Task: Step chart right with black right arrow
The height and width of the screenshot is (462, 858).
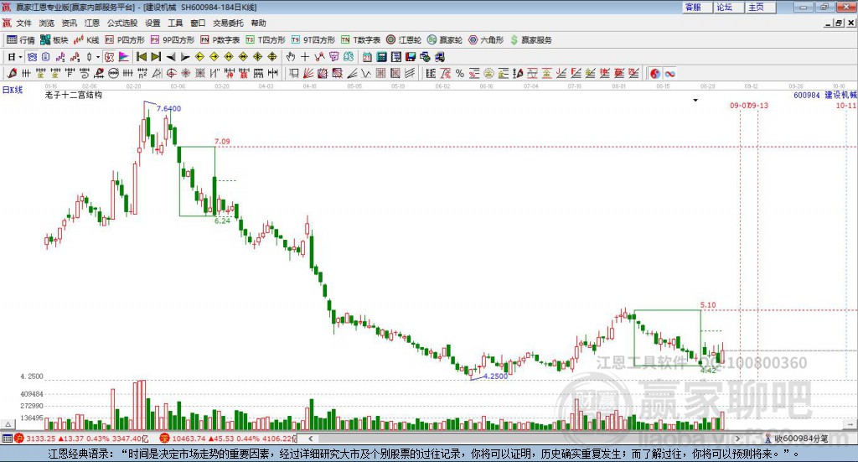Action: coord(185,57)
